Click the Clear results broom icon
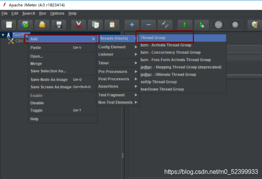Viewport: 262px width, 179px height. click(x=255, y=25)
